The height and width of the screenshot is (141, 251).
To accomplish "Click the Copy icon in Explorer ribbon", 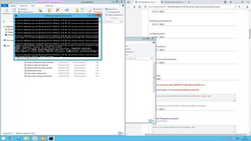I will pos(6,11).
